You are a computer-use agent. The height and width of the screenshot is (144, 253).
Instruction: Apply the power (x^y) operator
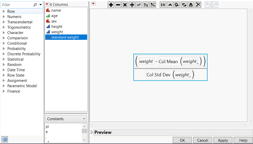click(x=139, y=5)
